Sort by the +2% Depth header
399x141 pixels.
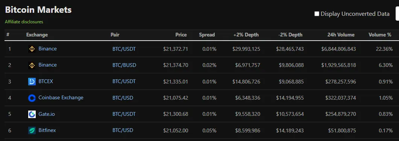246,35
